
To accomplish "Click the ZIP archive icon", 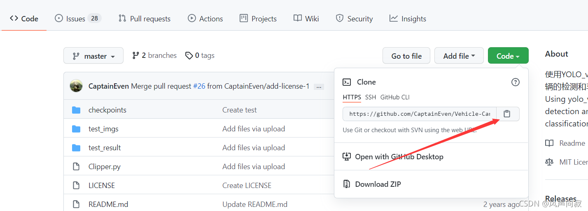I will [x=347, y=184].
